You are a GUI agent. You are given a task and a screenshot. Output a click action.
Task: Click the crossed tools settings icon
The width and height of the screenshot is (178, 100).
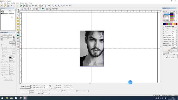pyautogui.click(x=43, y=6)
